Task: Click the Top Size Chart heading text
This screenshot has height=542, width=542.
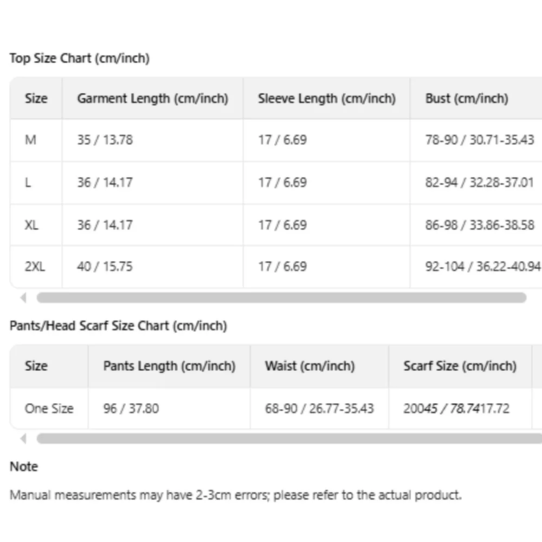Action: pyautogui.click(x=79, y=59)
